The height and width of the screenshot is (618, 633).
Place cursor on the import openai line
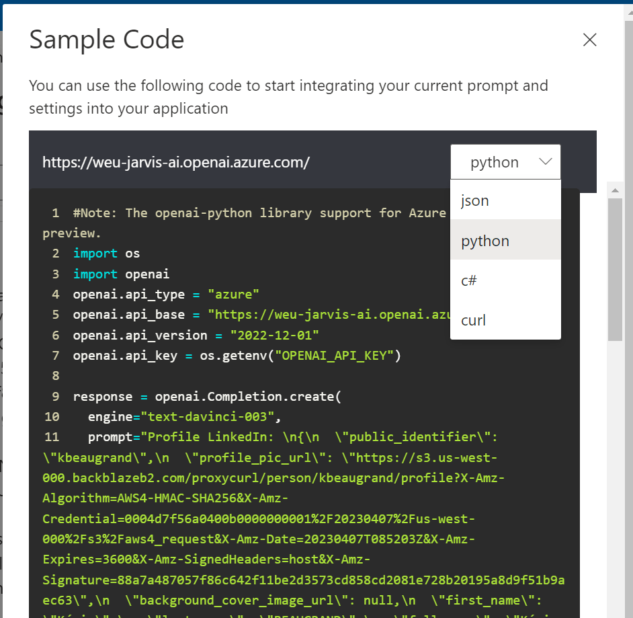coord(121,274)
